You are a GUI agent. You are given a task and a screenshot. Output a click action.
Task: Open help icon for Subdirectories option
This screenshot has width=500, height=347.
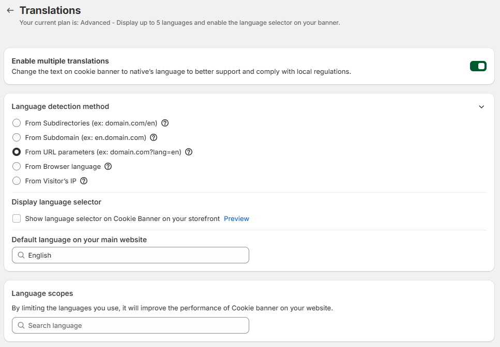[165, 123]
